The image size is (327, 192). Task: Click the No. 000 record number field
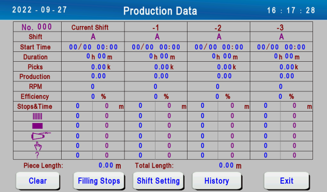[37, 27]
